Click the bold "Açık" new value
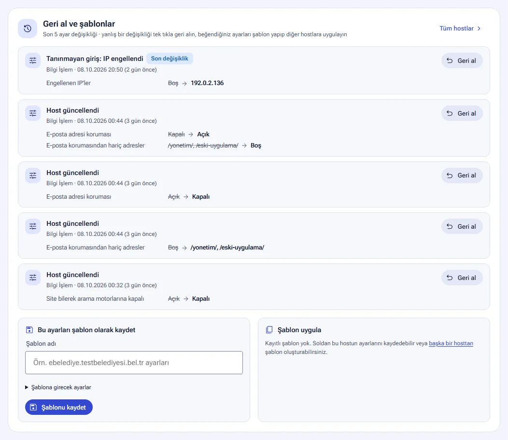The image size is (508, 440). pos(203,134)
